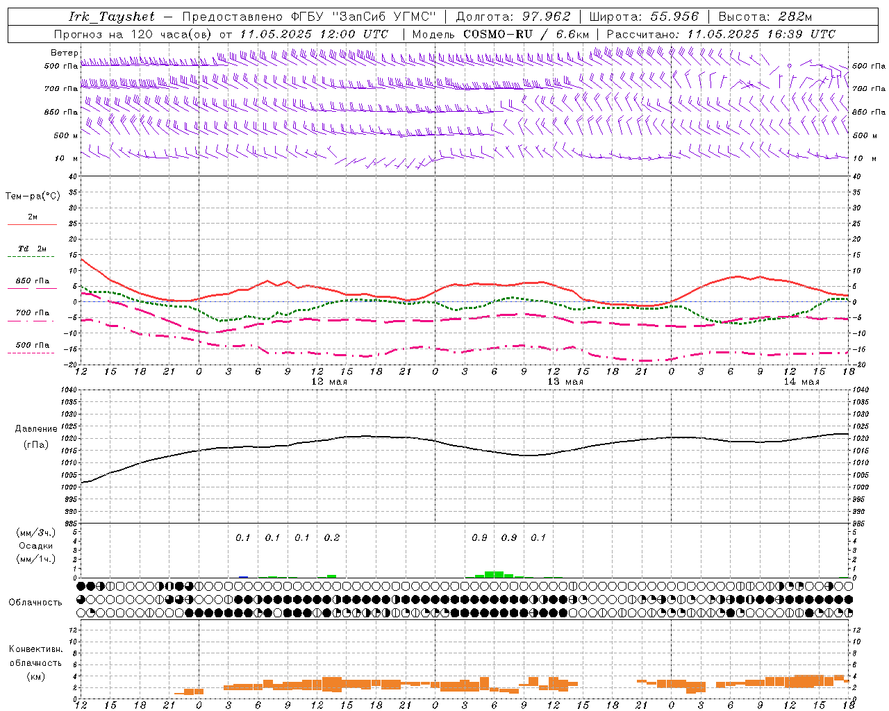Click the "(мм/3ч.)" precipitation unit label
The height and width of the screenshot is (711, 889).
pyautogui.click(x=35, y=533)
